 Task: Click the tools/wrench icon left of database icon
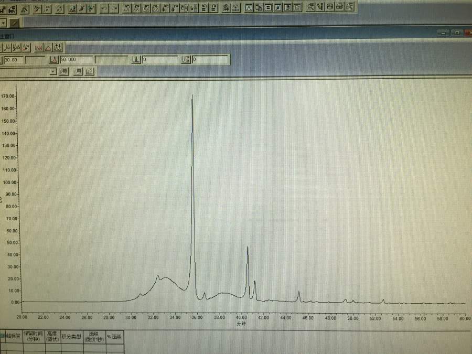click(x=320, y=7)
